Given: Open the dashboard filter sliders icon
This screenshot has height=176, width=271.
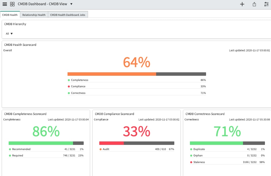Looking at the screenshot, I should pos(266,4).
